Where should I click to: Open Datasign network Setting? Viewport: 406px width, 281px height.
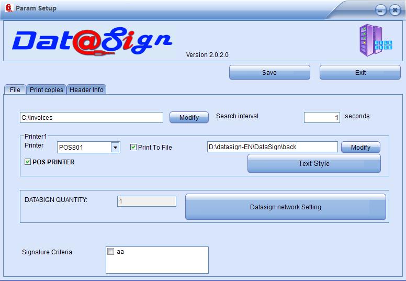coord(286,207)
